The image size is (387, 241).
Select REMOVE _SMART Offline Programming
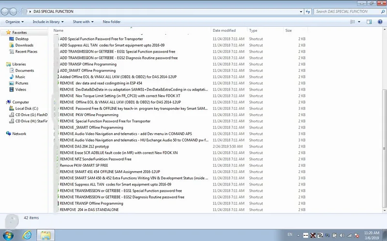coord(91,127)
